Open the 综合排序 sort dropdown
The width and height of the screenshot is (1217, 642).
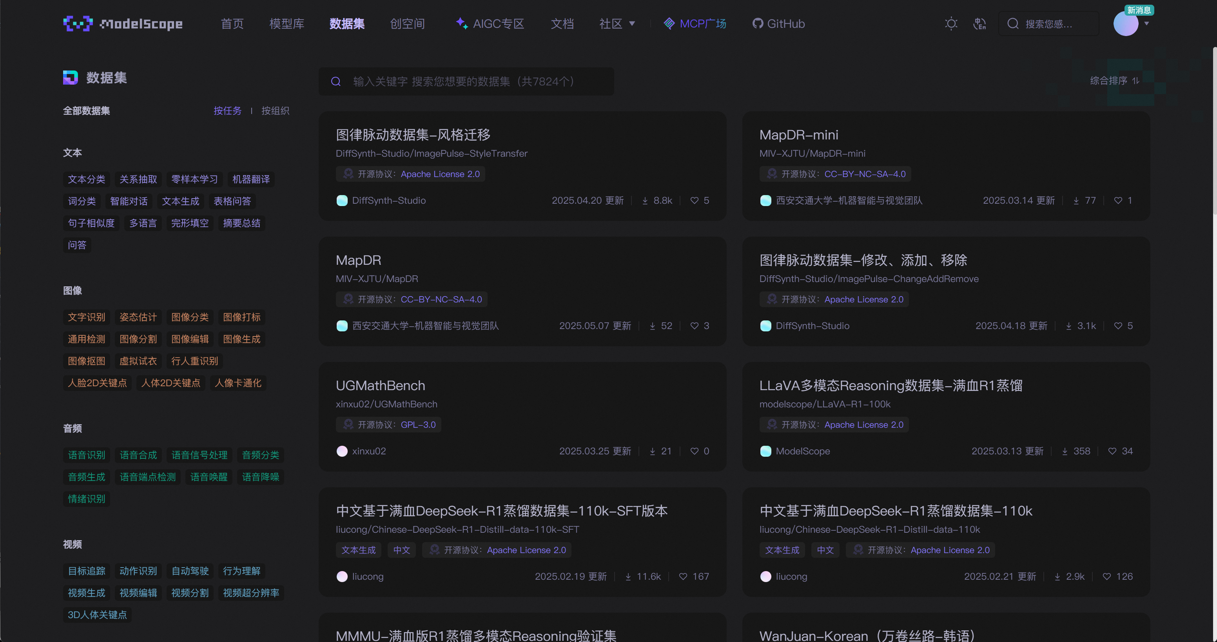tap(1114, 81)
